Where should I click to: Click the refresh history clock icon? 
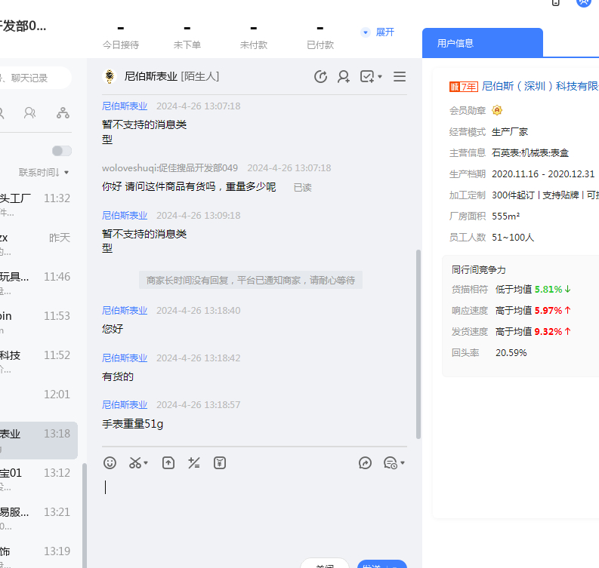[320, 76]
